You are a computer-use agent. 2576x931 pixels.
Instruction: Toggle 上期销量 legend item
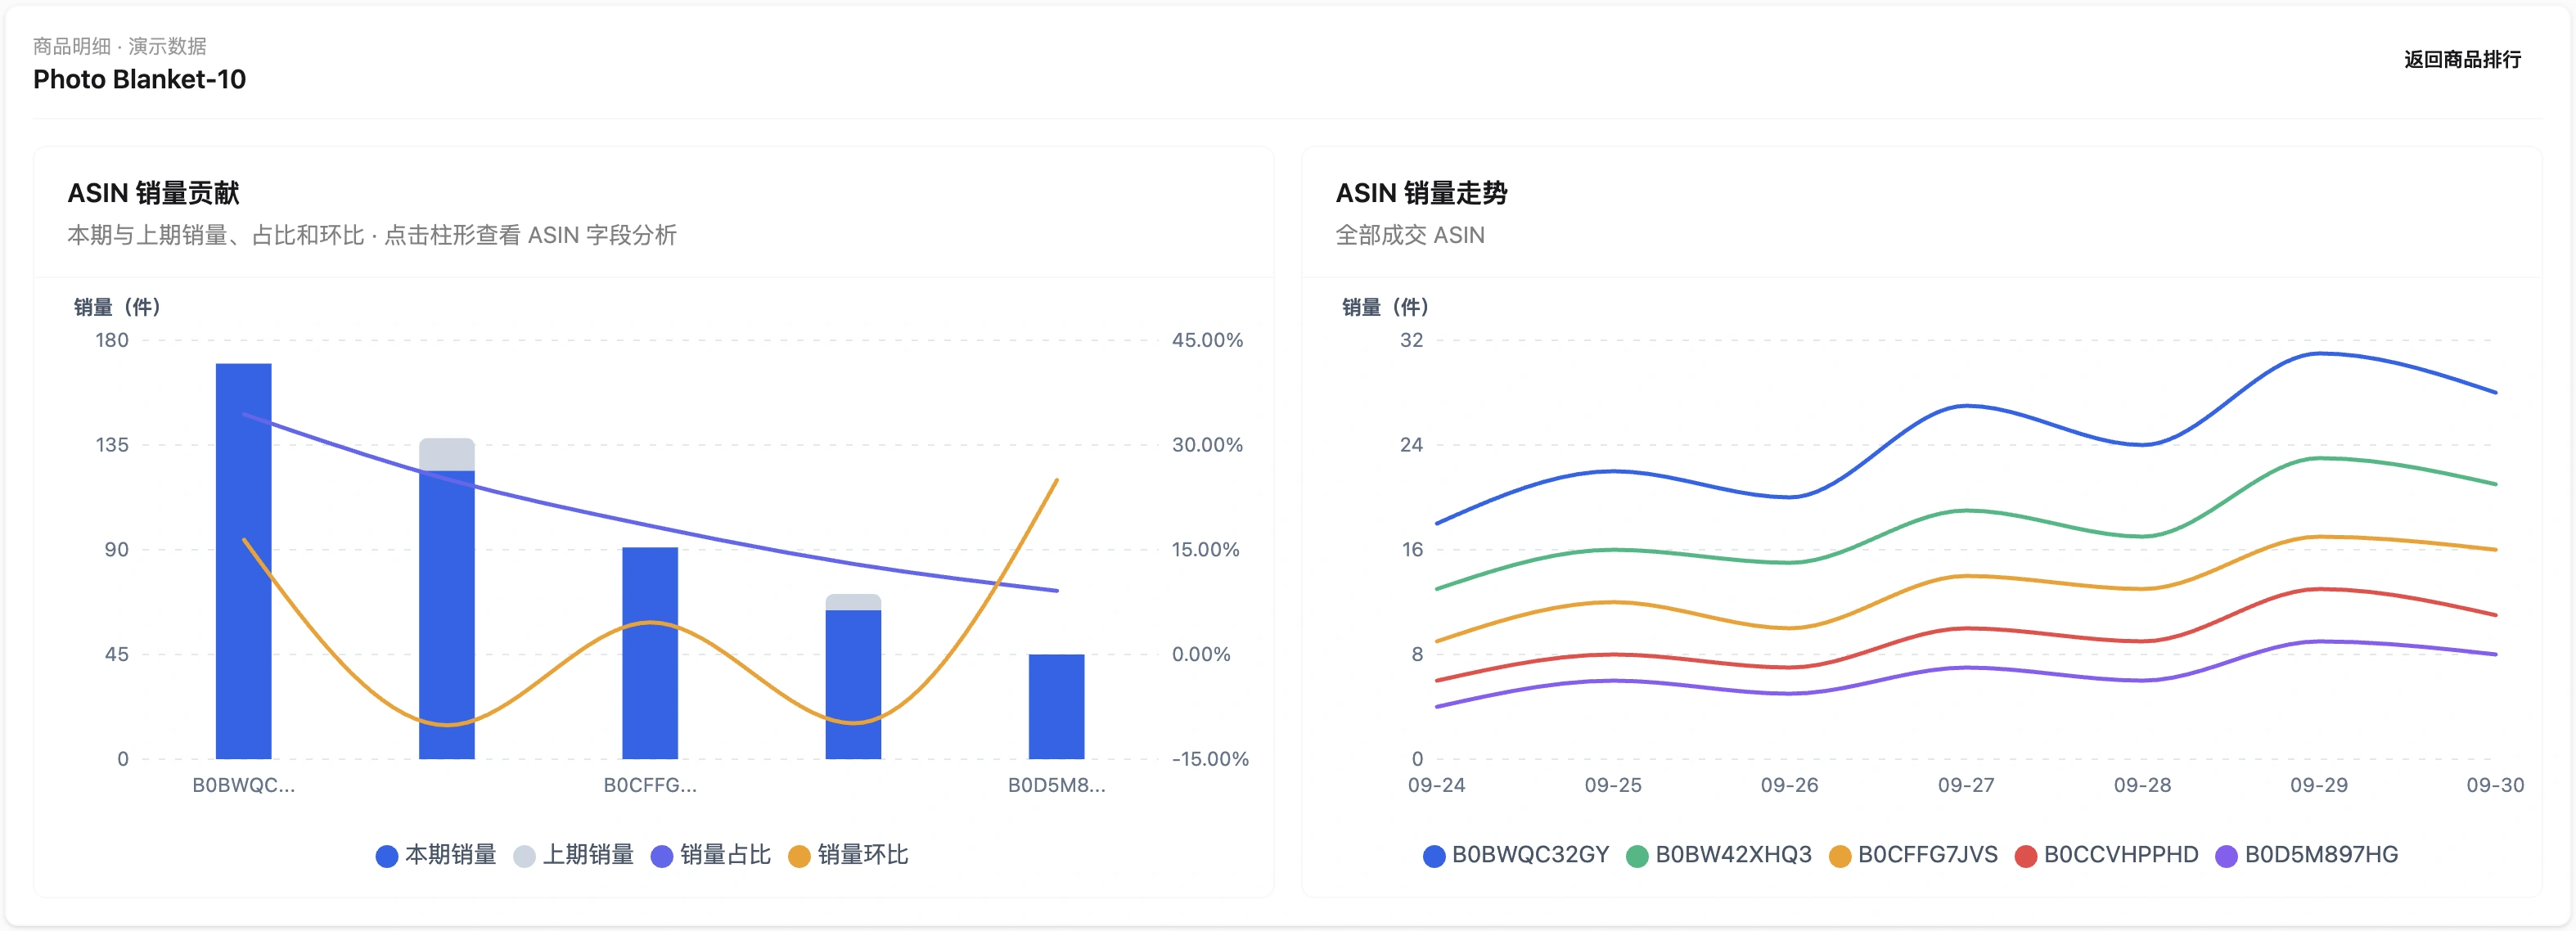click(x=573, y=855)
